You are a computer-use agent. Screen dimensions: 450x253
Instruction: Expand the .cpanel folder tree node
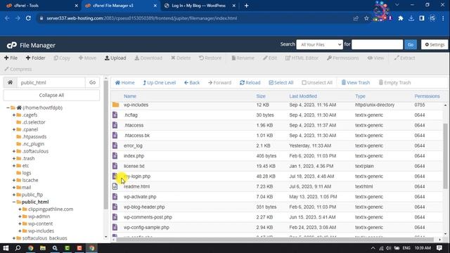[x=14, y=129]
